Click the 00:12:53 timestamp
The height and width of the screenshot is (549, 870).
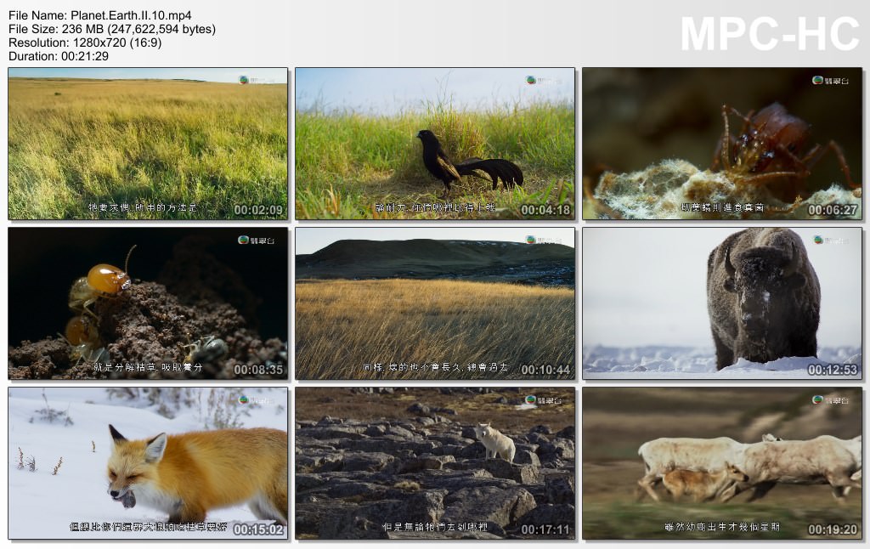833,370
